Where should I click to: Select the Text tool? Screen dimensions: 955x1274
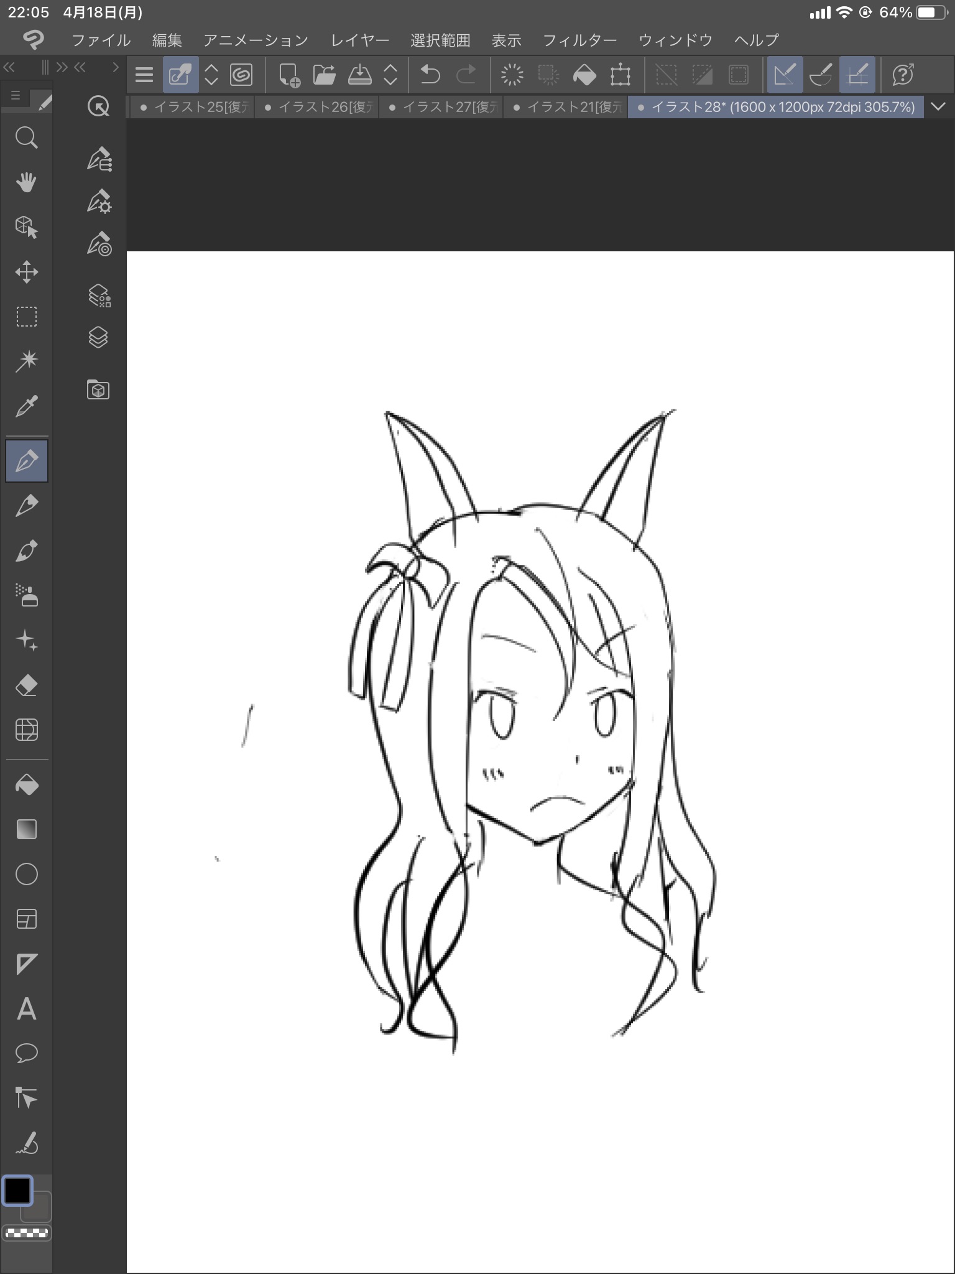pos(26,1009)
